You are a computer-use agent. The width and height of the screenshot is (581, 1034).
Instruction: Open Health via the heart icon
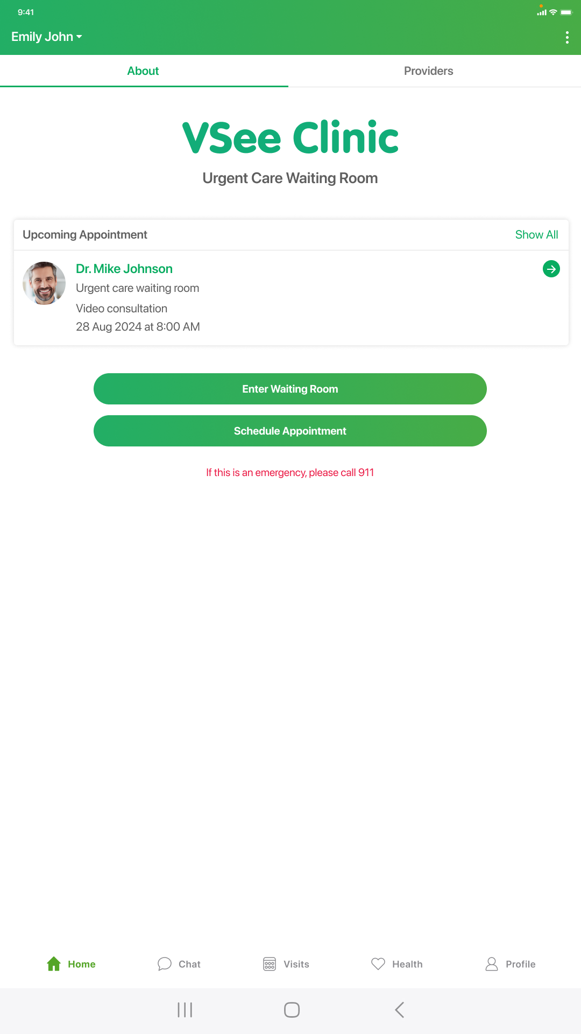(x=378, y=964)
